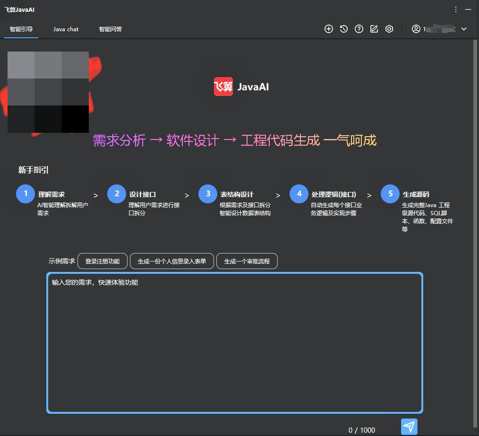The image size is (479, 436).
Task: Click the 飞算JavaAI title bar logo
Action: click(x=19, y=9)
